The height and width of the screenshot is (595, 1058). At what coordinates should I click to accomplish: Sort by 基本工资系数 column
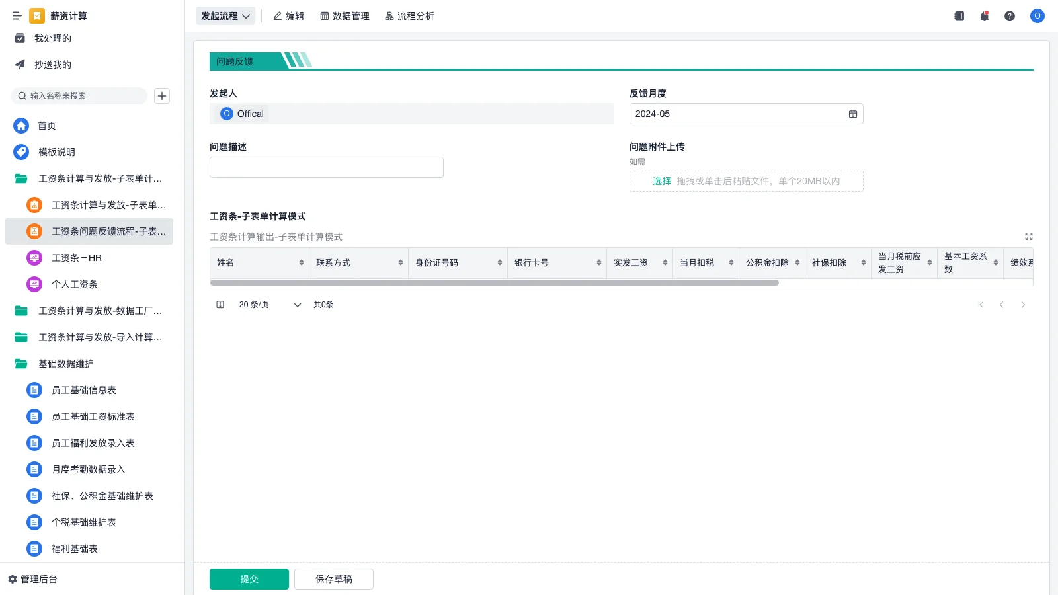pos(996,262)
